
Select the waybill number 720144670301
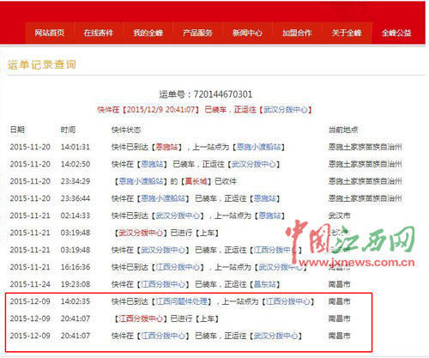223,94
